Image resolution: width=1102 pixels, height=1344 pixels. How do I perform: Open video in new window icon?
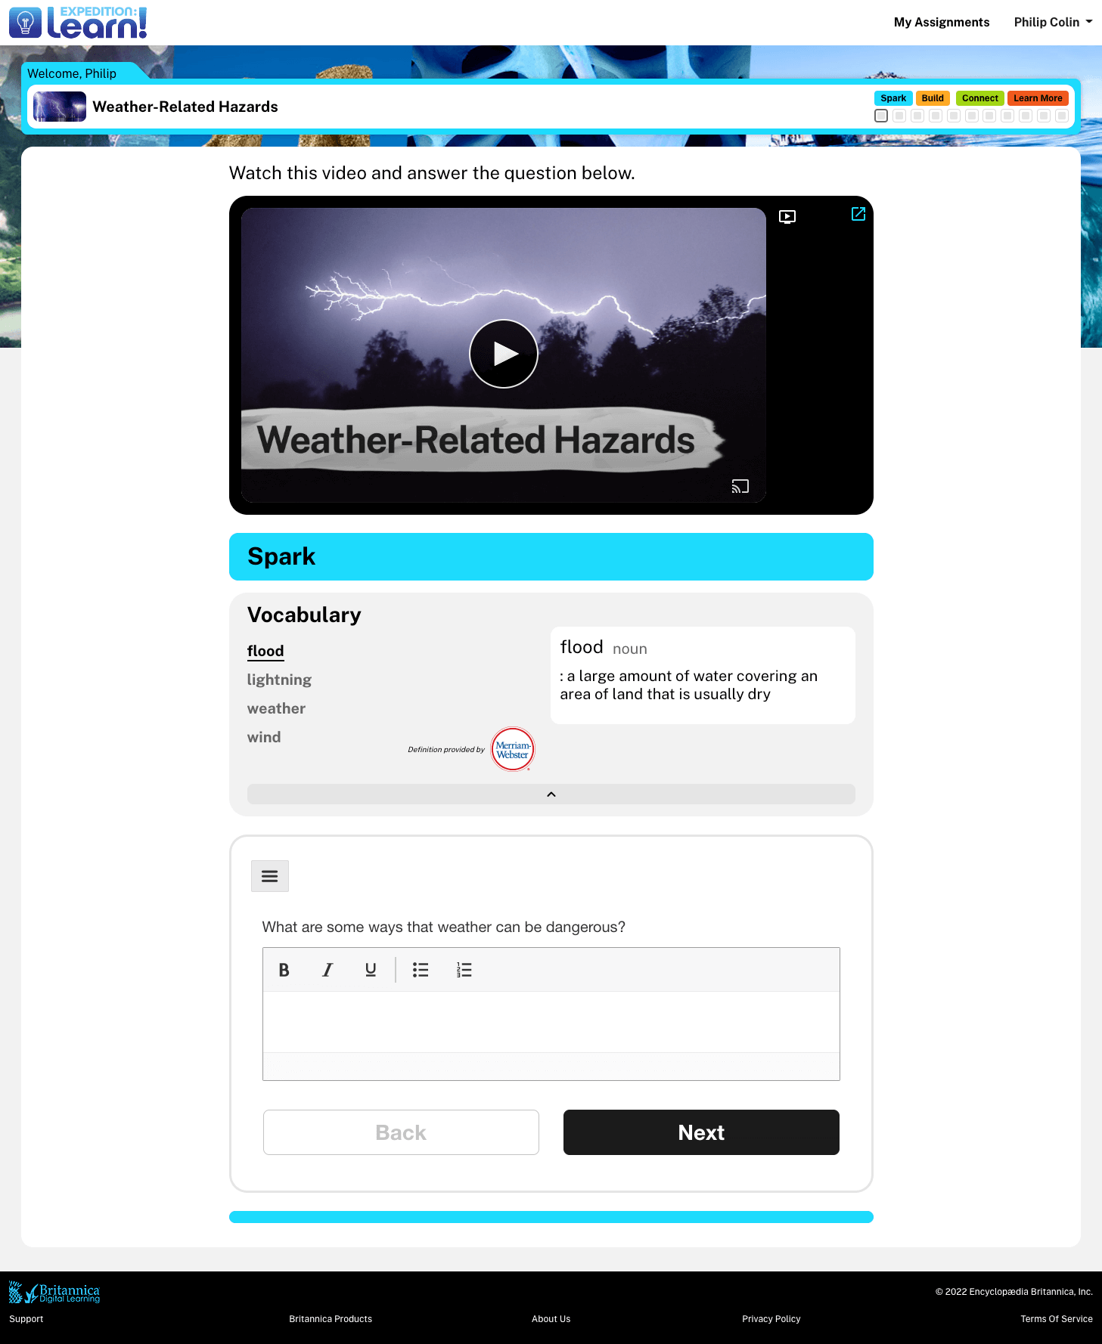(x=858, y=215)
